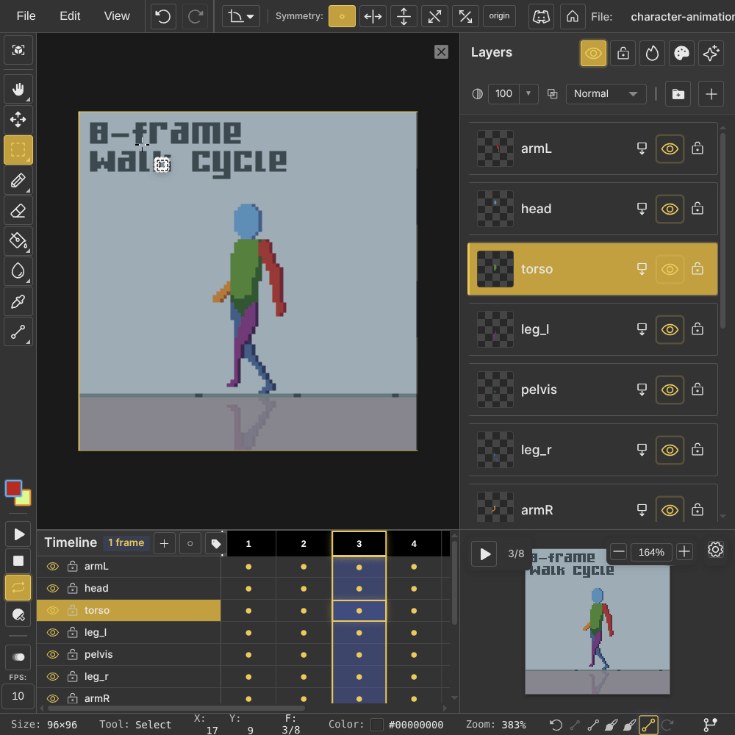Image resolution: width=735 pixels, height=735 pixels.
Task: Hide the head layer in Layers panel
Action: (x=670, y=209)
